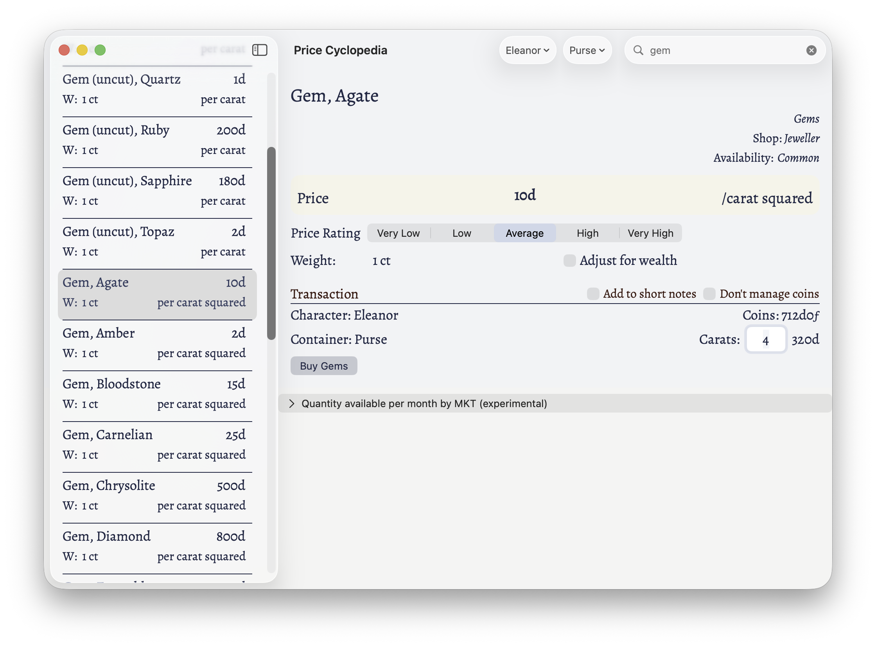Open the Purse container dropdown

pos(587,50)
